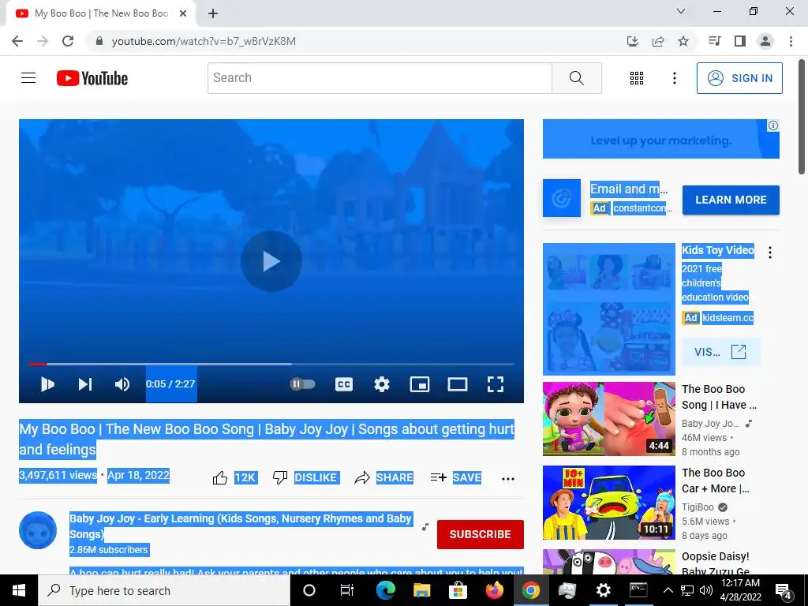The height and width of the screenshot is (606, 808).
Task: Open player settings gear
Action: 382,384
